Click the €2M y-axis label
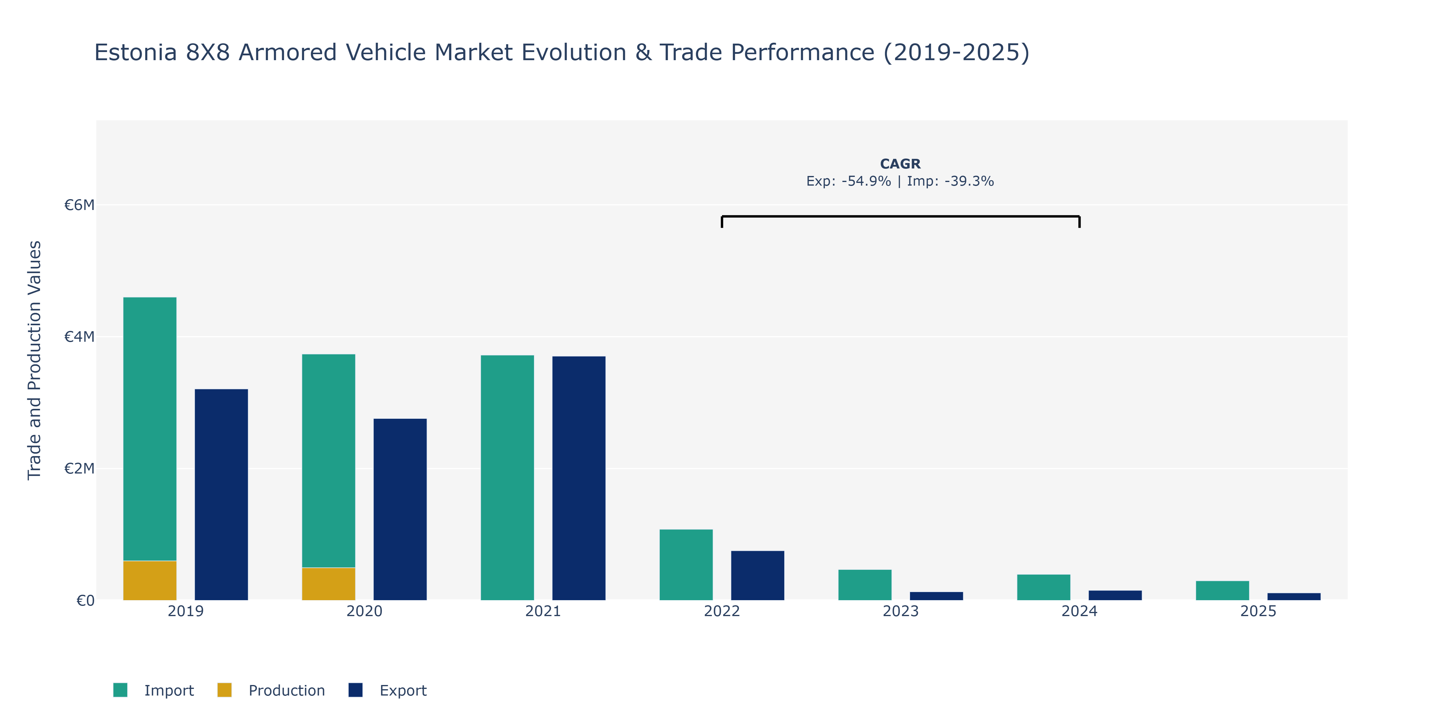 pyautogui.click(x=79, y=469)
